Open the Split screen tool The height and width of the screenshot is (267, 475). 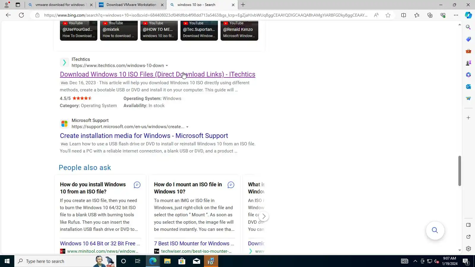tap(403, 15)
